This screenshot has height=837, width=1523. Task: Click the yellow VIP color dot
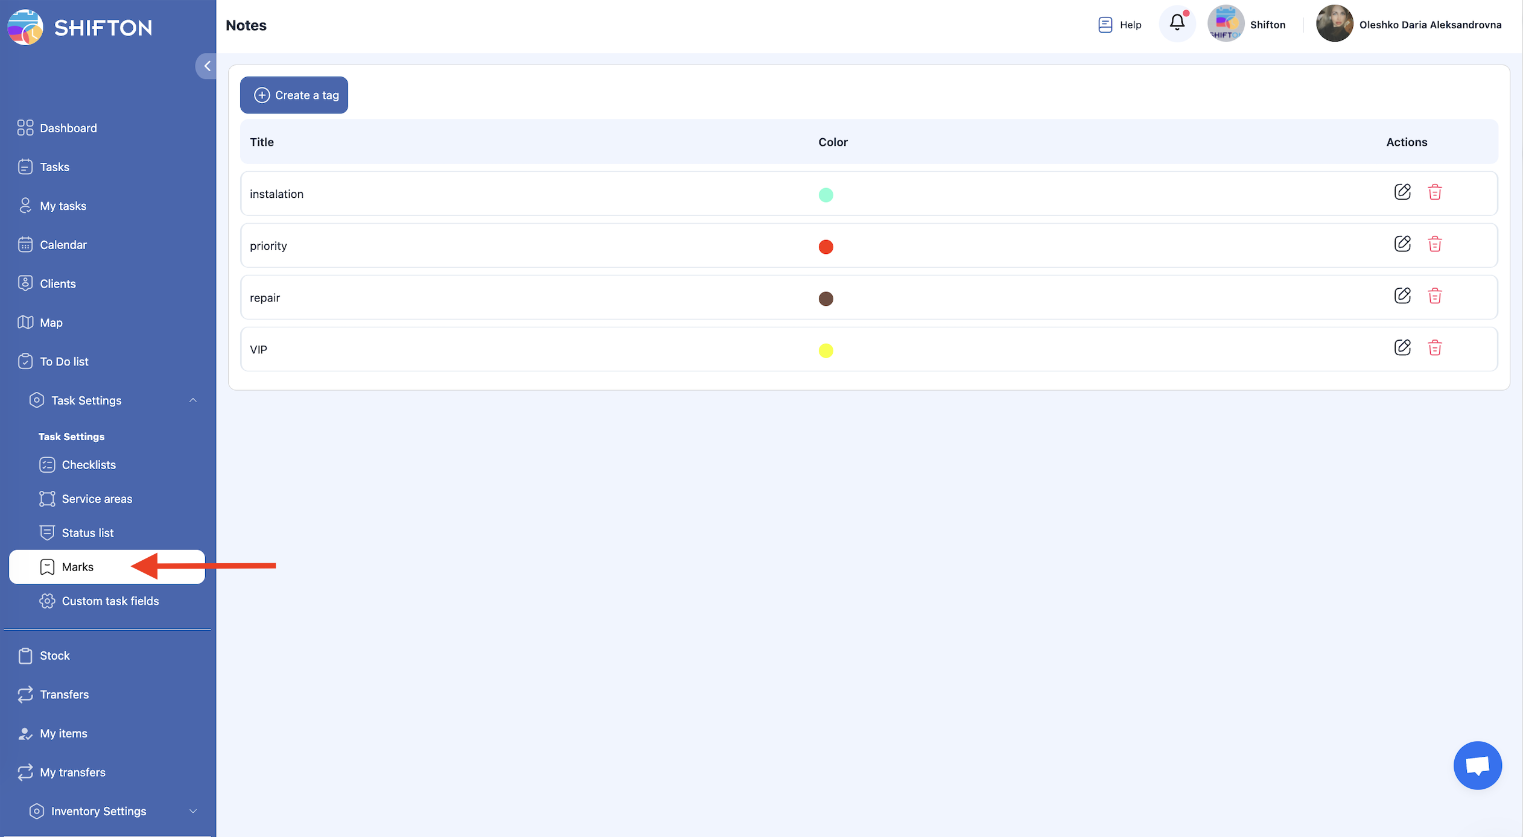point(825,350)
